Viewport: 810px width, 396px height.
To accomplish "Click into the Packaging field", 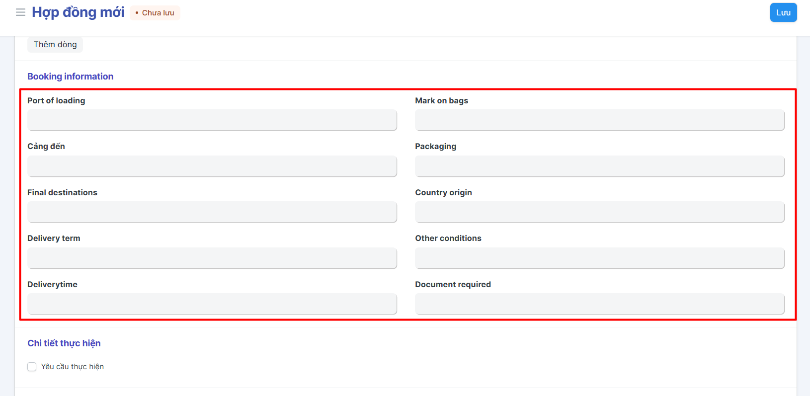I will [599, 166].
